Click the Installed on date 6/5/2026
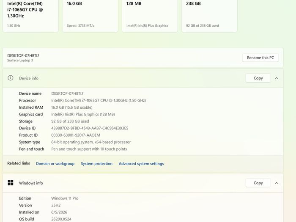 (x=59, y=212)
